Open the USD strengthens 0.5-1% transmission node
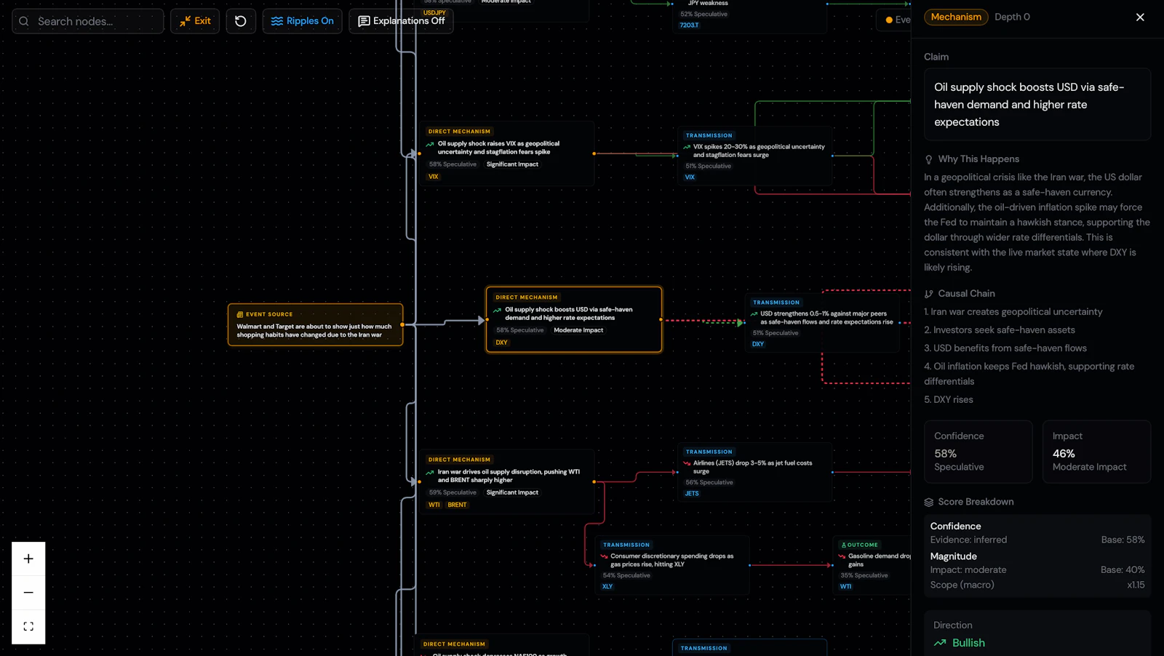 pyautogui.click(x=822, y=322)
